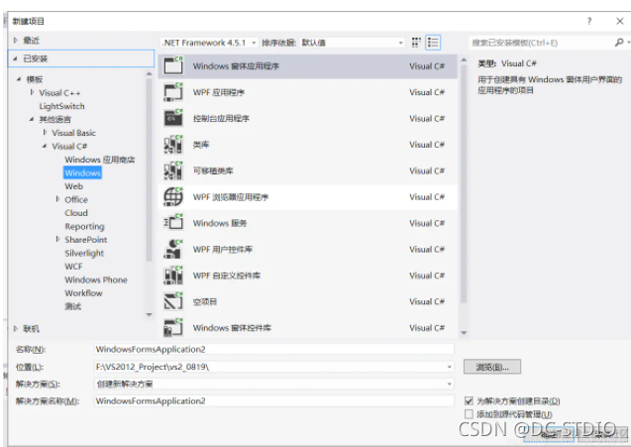631x447 pixels.
Task: Click the 搜索已安装模板 search box
Action: point(542,43)
